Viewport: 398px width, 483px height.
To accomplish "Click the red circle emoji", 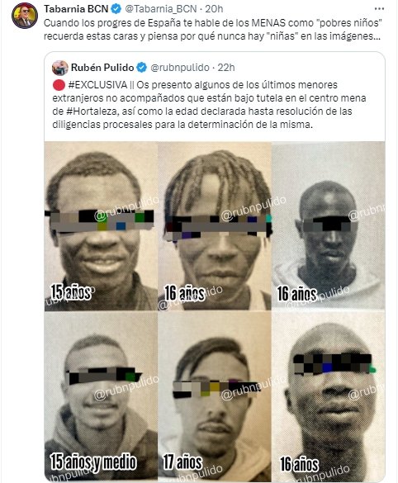I will point(59,85).
